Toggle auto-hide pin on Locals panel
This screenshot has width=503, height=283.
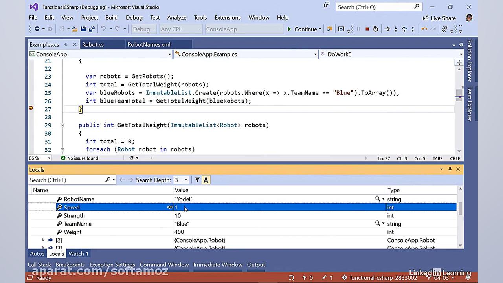pos(450,169)
